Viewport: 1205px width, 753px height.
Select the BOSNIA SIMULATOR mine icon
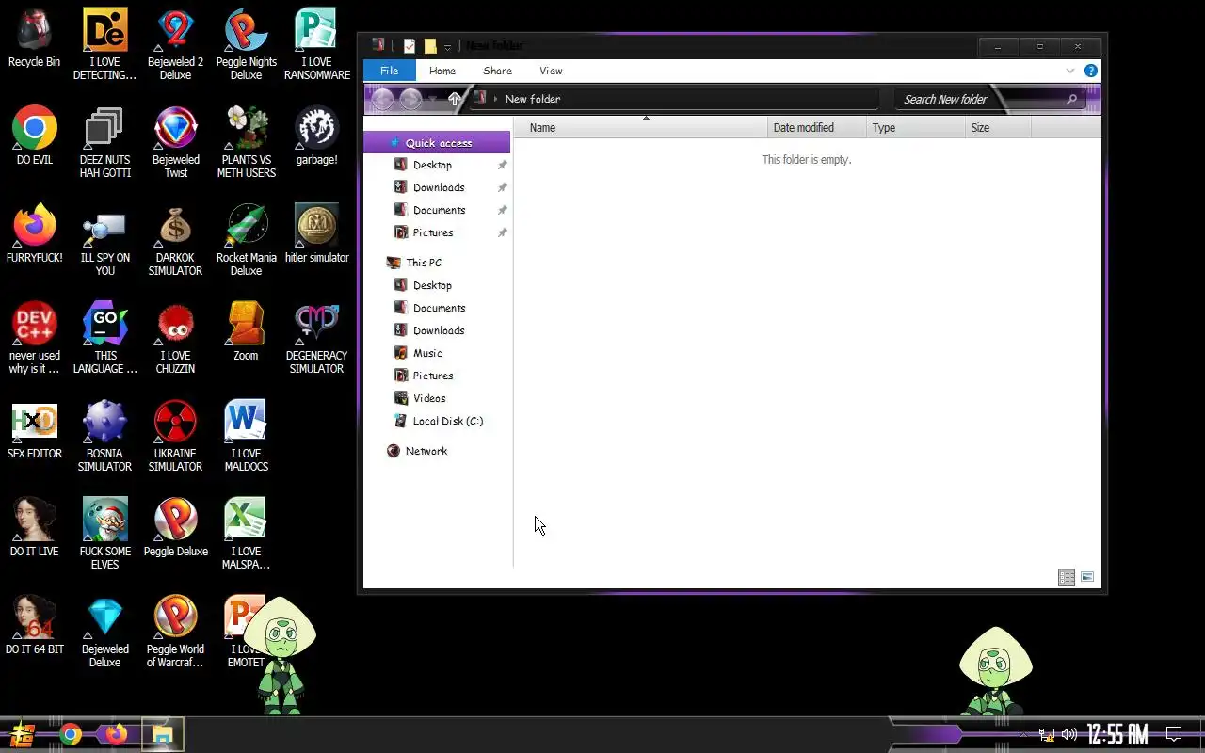coord(104,436)
